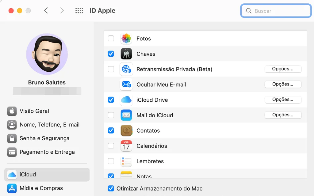
Task: Click the Ocultar Meu E-mail label
Action: tap(161, 85)
